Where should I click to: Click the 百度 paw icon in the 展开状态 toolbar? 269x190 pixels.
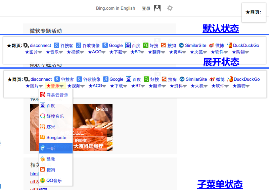pos(128,45)
